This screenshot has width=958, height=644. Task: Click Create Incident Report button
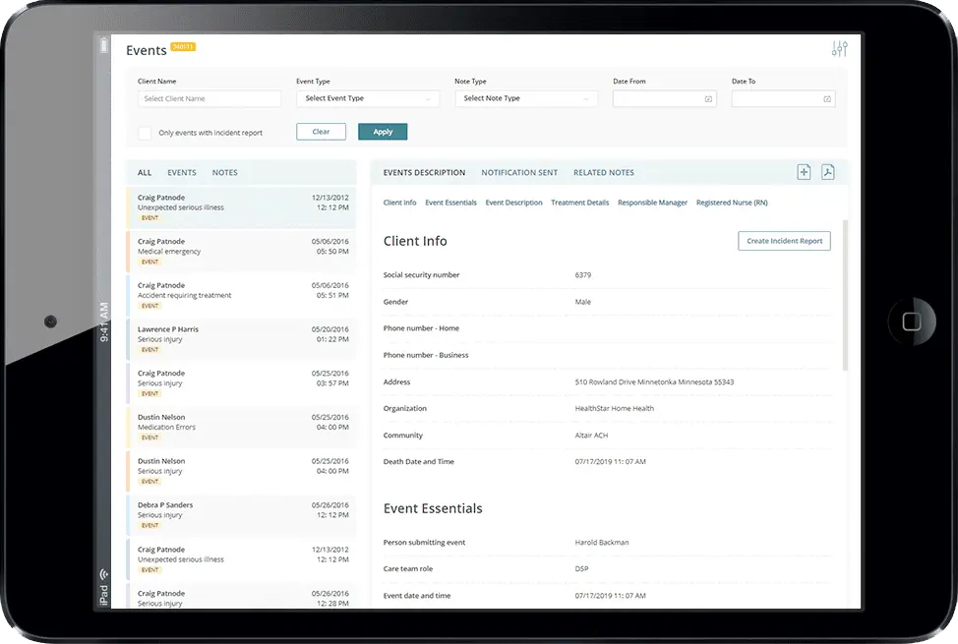tap(785, 241)
